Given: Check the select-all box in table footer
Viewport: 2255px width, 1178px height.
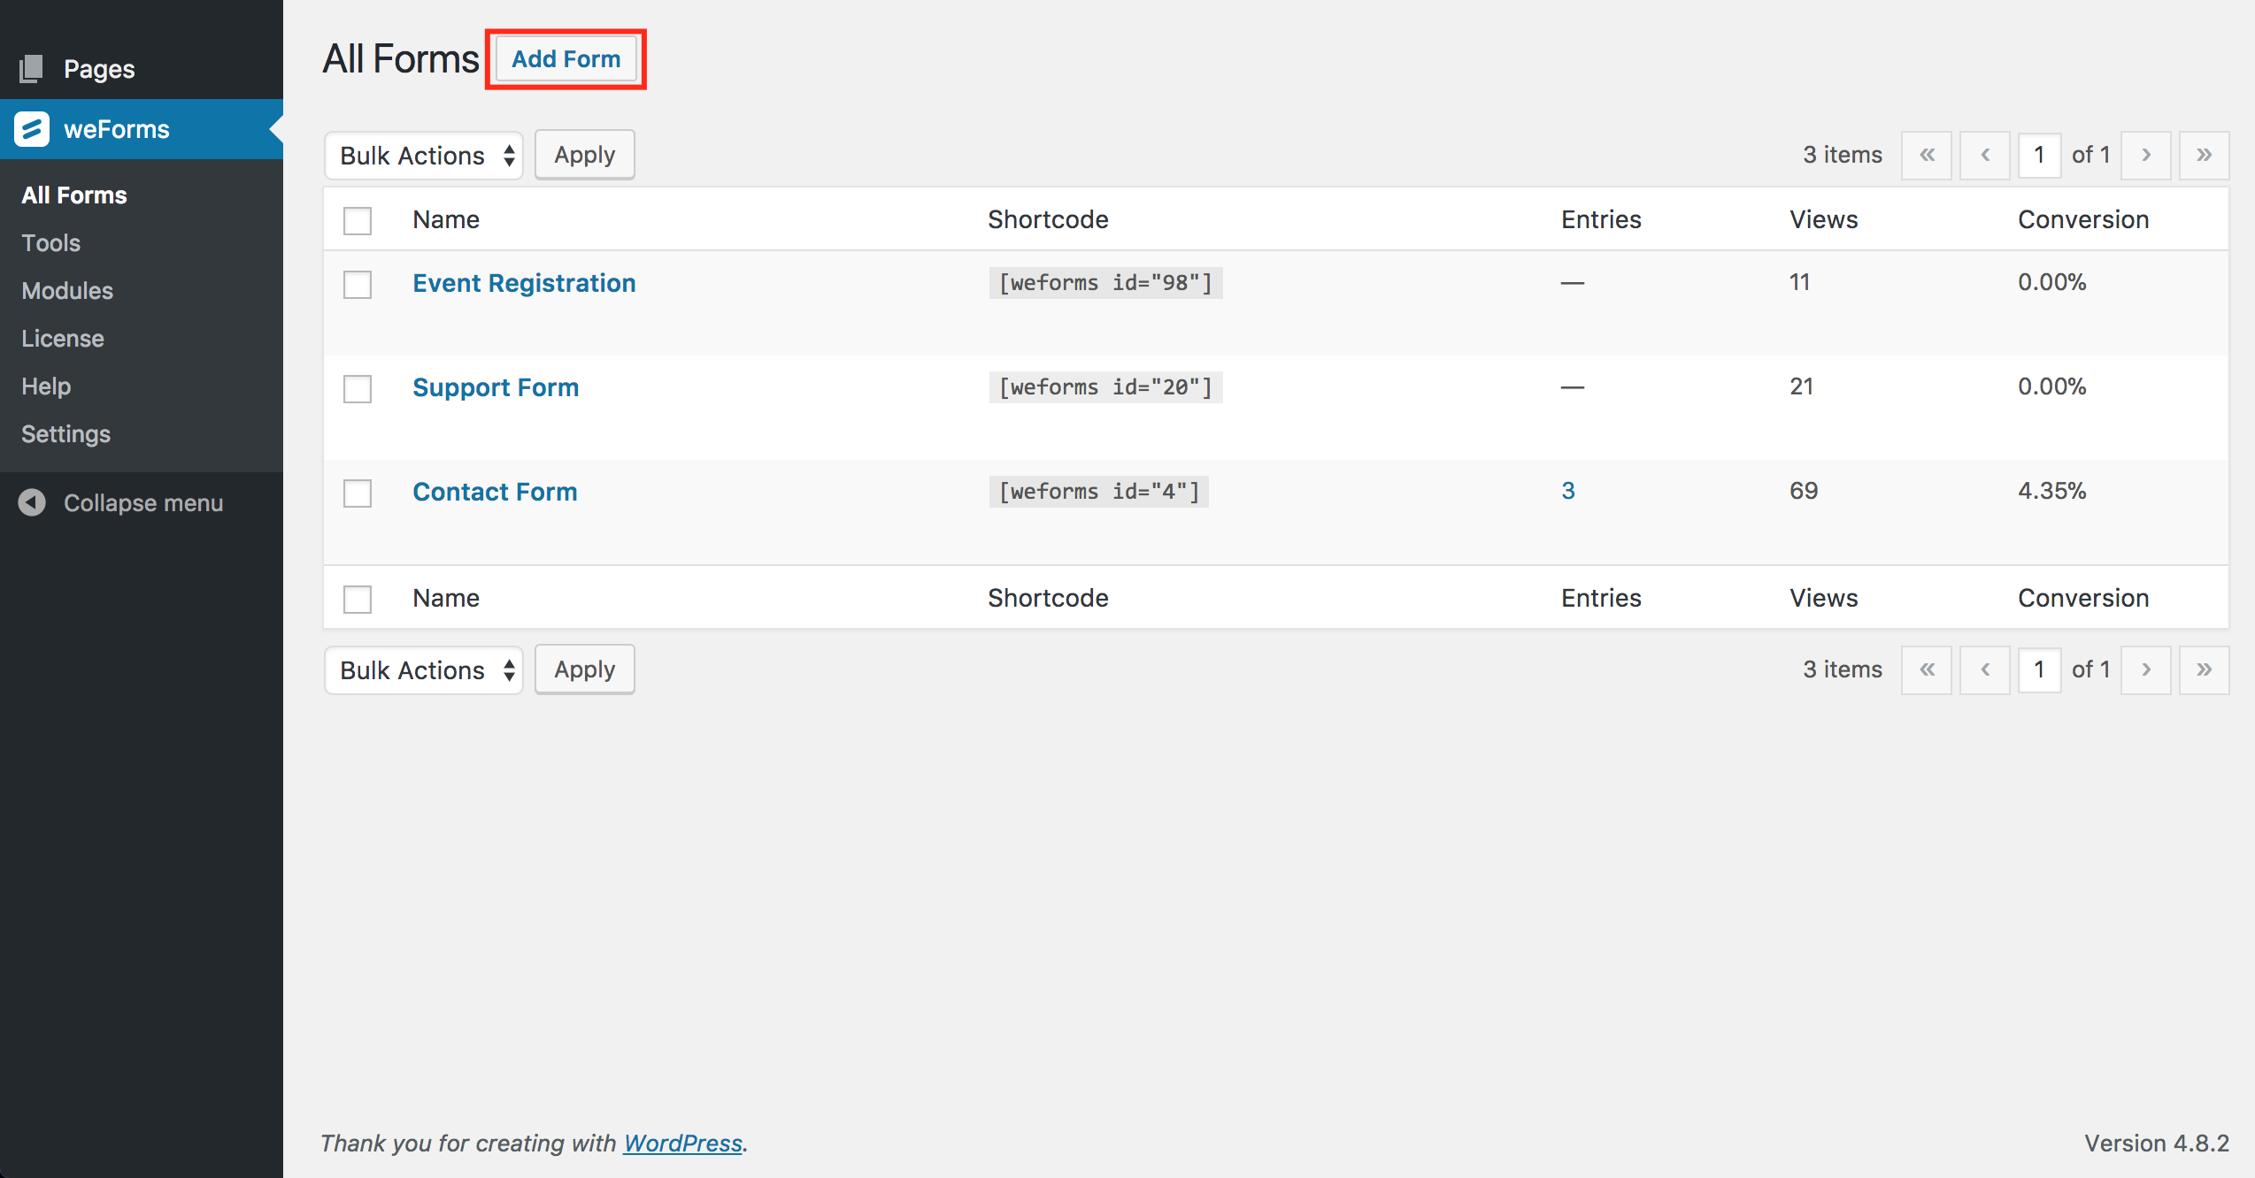Looking at the screenshot, I should tap(358, 599).
